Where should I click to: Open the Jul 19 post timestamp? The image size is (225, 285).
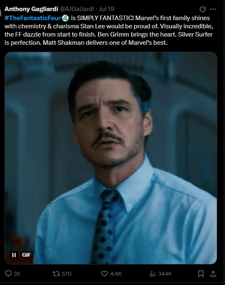106,9
